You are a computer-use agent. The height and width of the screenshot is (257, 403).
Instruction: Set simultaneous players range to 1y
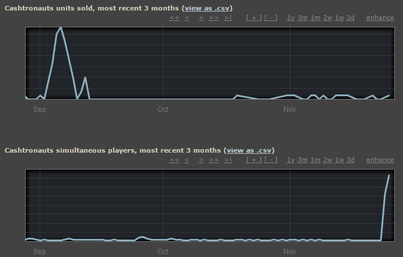290,160
